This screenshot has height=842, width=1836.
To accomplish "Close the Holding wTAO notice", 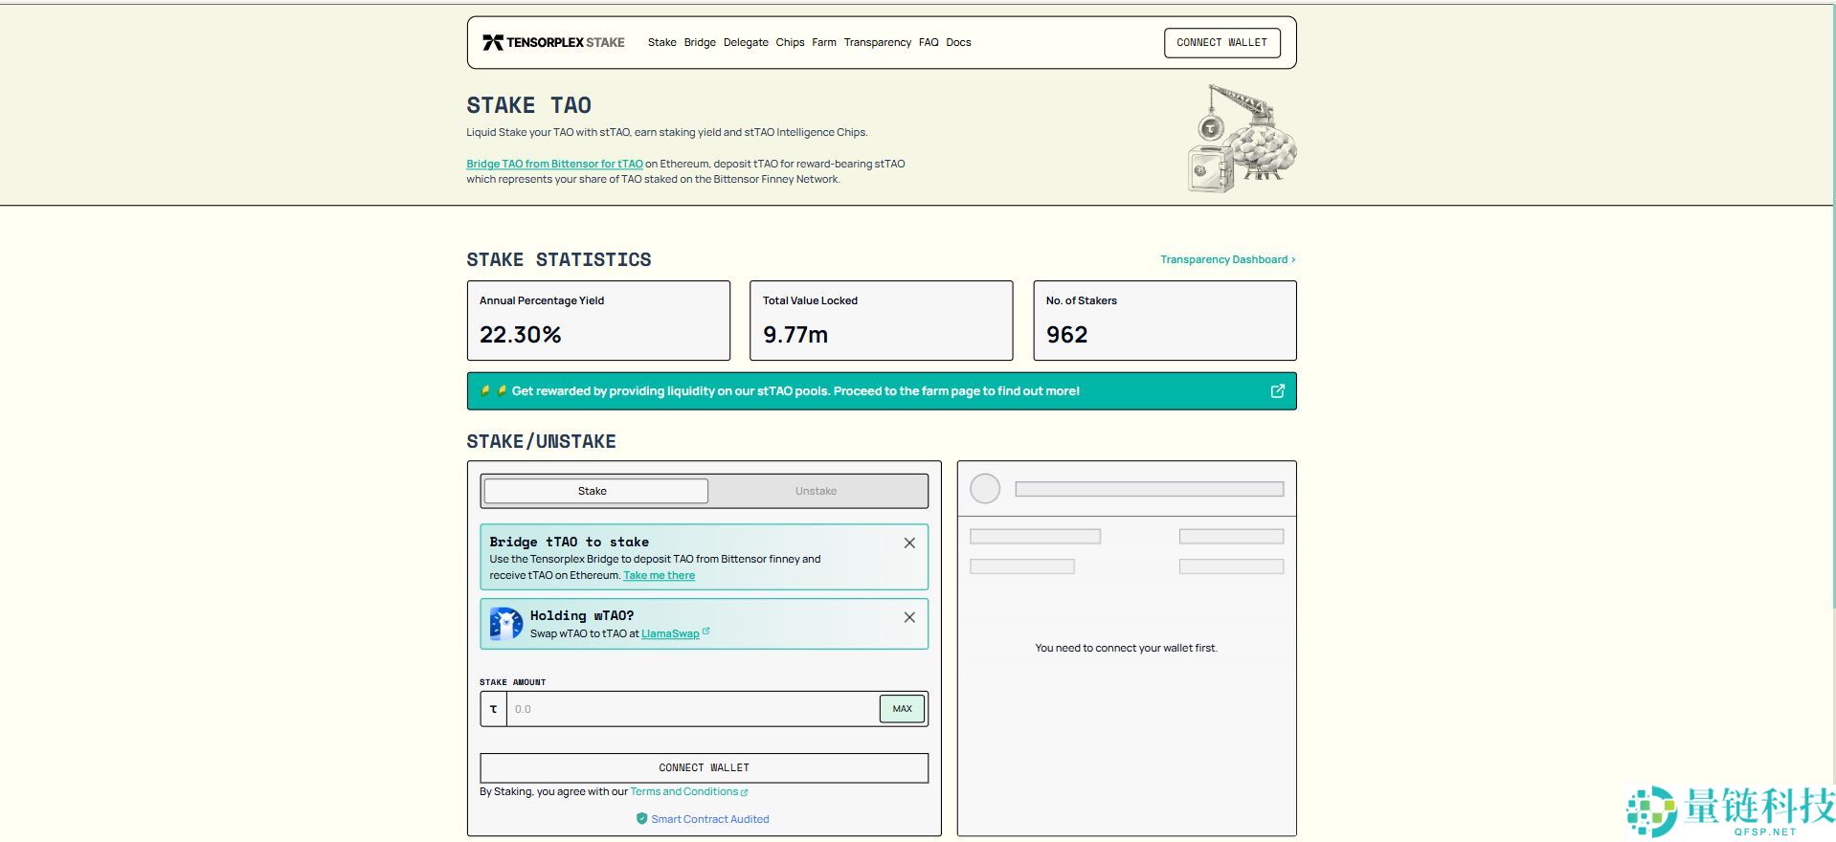I will 909,618.
